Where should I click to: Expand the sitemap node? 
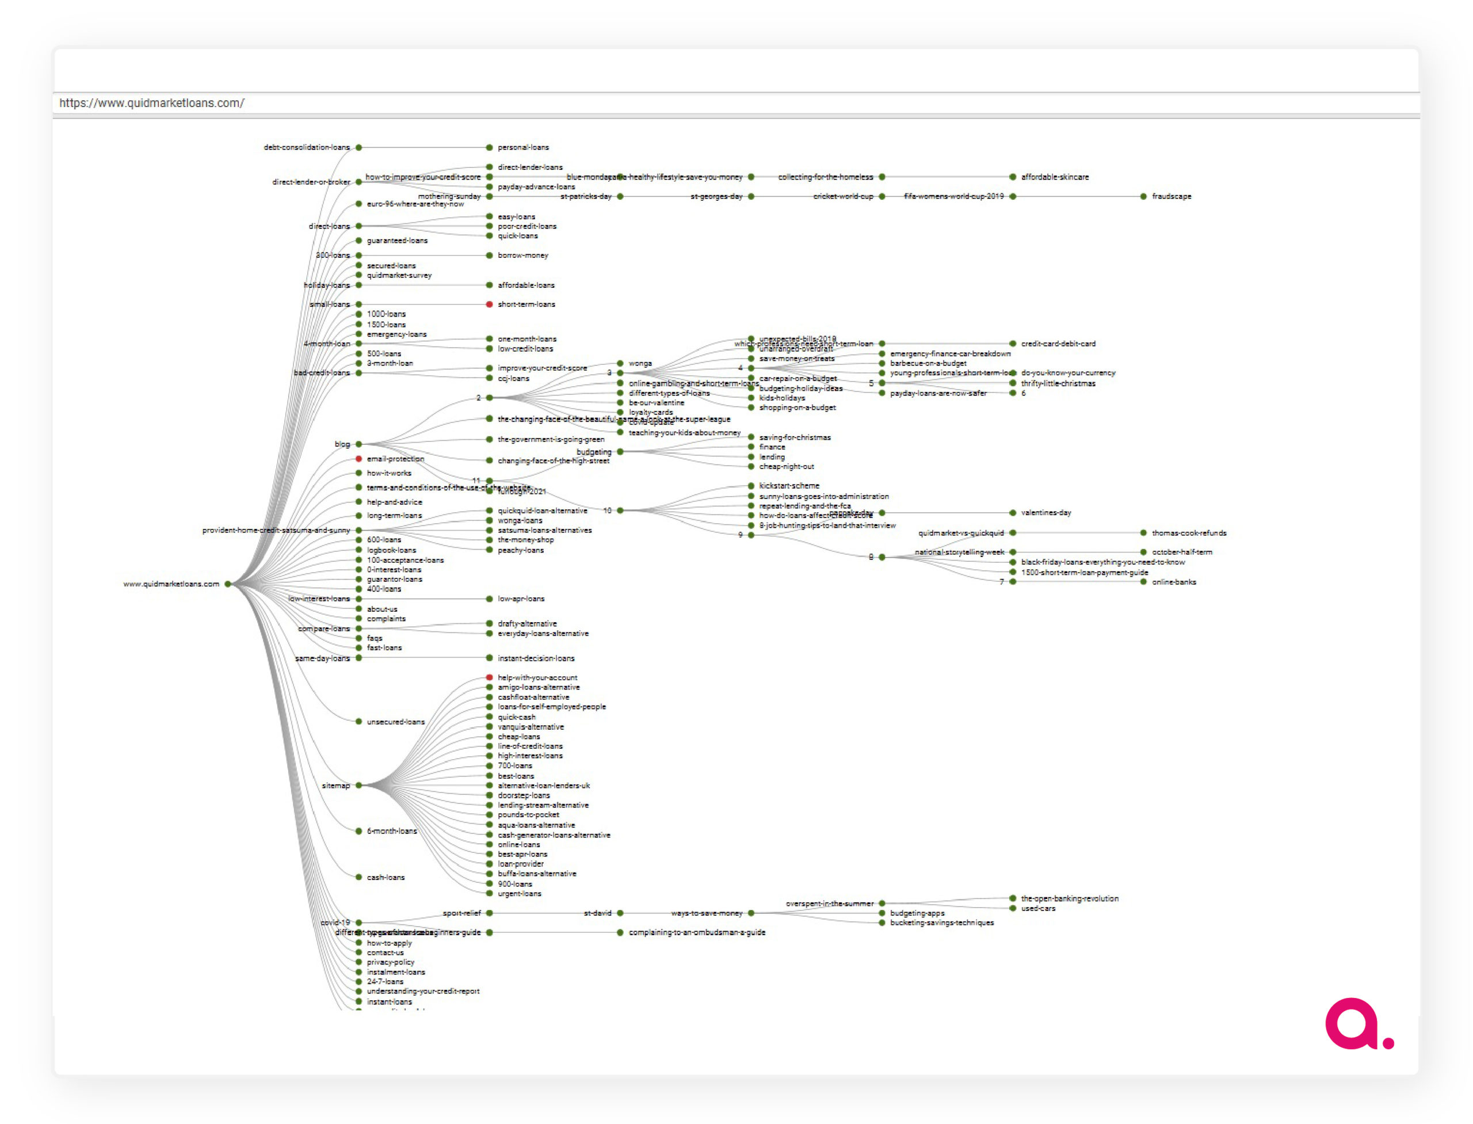pos(358,786)
